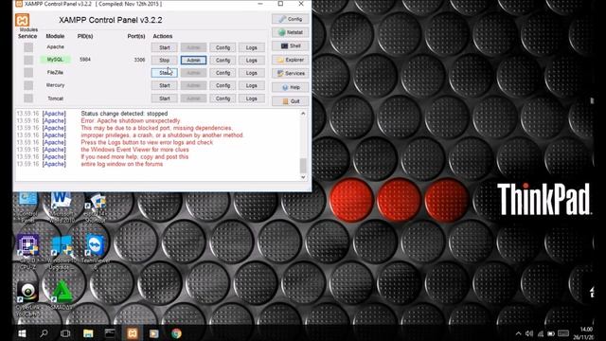Open the Windows Start menu

[22, 333]
